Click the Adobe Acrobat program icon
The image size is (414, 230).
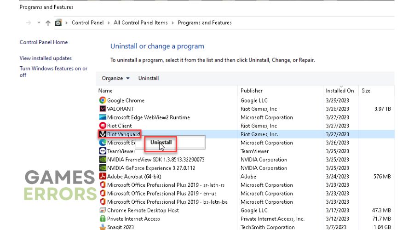pos(103,176)
